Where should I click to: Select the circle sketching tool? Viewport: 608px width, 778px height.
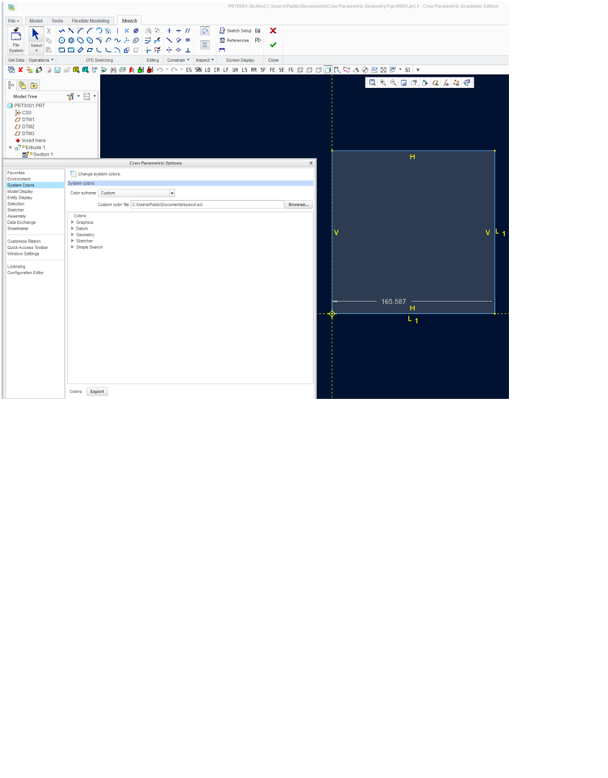pyautogui.click(x=62, y=40)
